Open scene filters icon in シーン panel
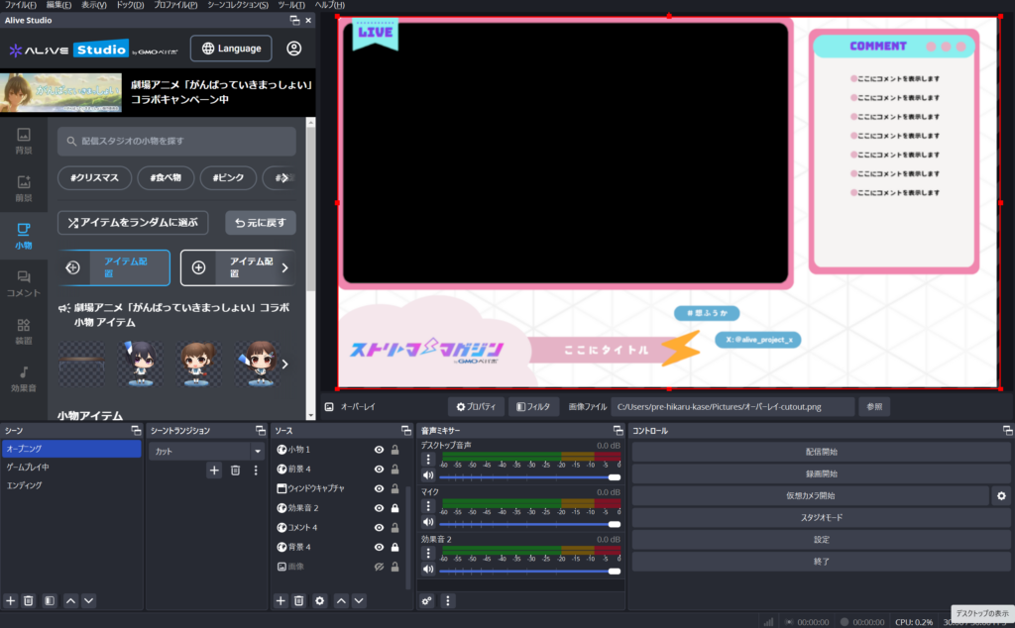Image resolution: width=1015 pixels, height=628 pixels. 50,601
